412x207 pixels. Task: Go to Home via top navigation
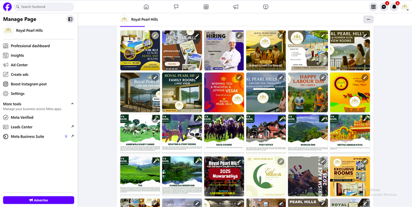146,7
